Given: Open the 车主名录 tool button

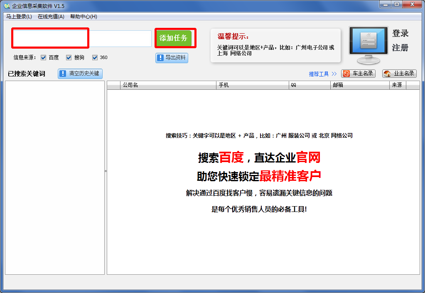Looking at the screenshot, I should (x=359, y=74).
